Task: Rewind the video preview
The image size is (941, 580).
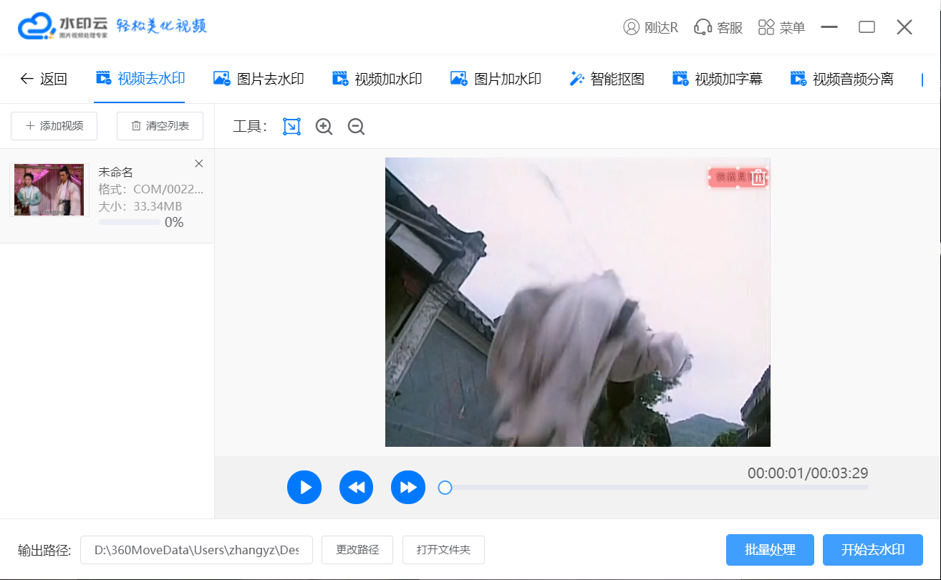Action: click(x=356, y=488)
